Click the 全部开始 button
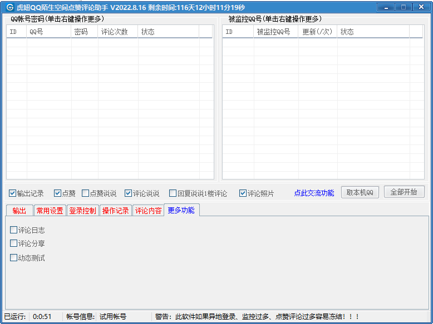 [x=404, y=192]
